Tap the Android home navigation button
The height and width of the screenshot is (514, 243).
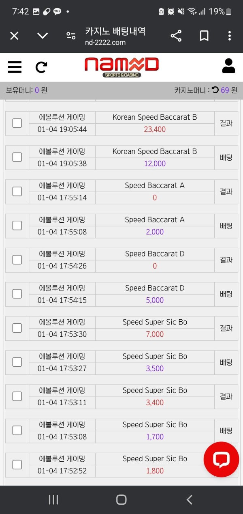point(122,499)
